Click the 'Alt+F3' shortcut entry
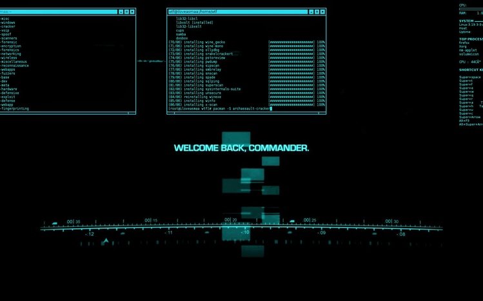The width and height of the screenshot is (483, 301). [x=464, y=121]
